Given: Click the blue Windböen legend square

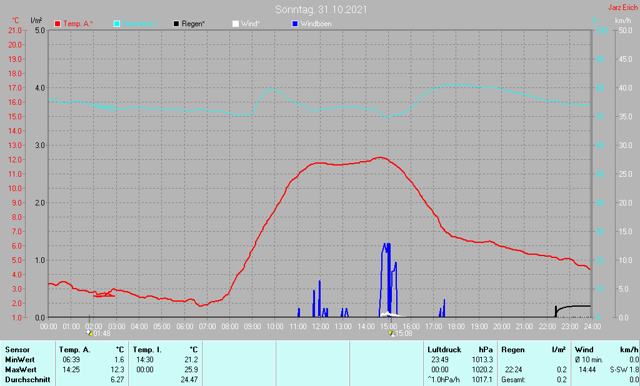Looking at the screenshot, I should pos(294,24).
